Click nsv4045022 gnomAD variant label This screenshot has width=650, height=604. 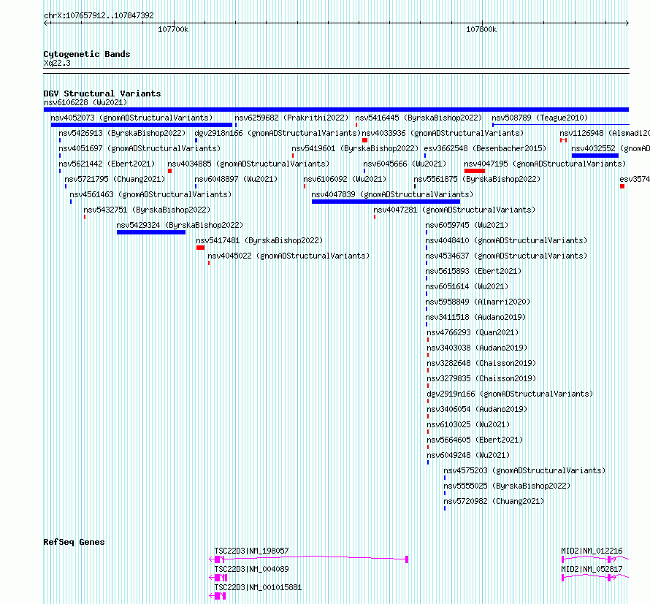pyautogui.click(x=288, y=256)
